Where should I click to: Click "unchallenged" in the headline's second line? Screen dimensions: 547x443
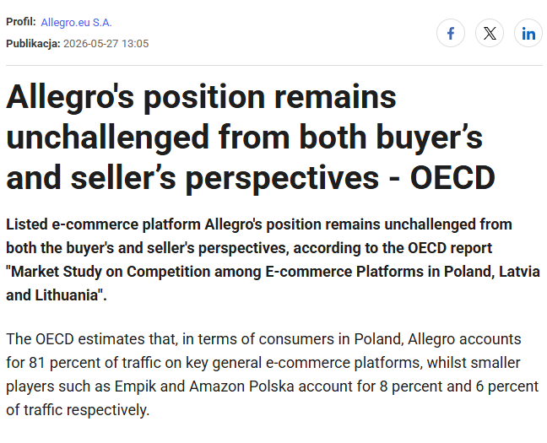tap(108, 137)
